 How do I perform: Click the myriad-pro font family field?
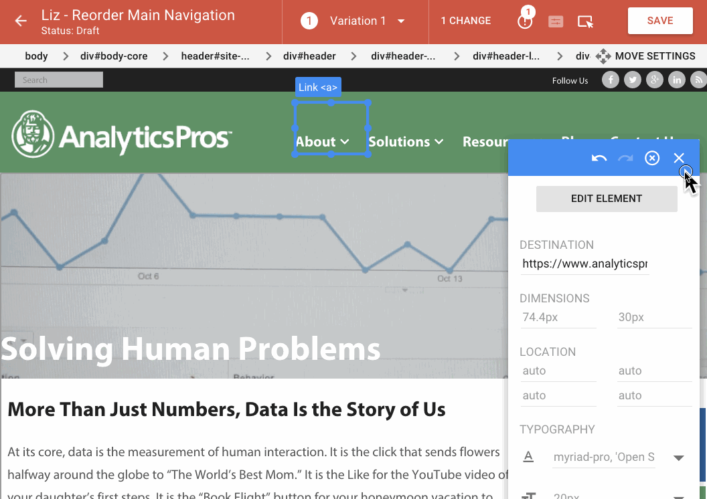coord(604,457)
